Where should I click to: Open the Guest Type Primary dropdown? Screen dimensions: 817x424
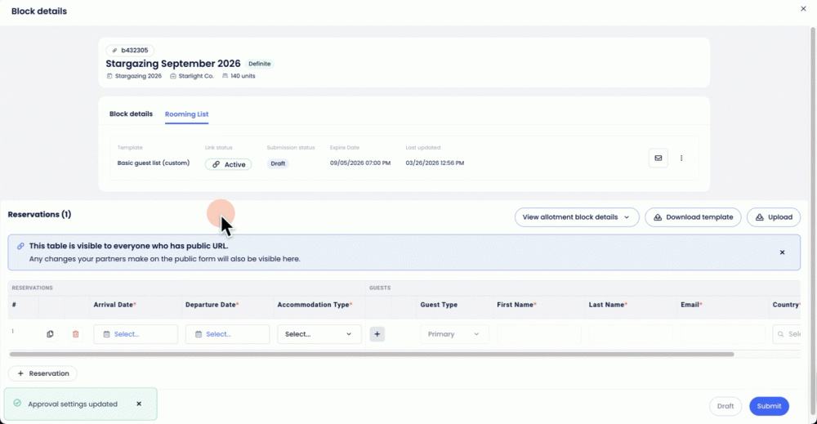pos(454,334)
